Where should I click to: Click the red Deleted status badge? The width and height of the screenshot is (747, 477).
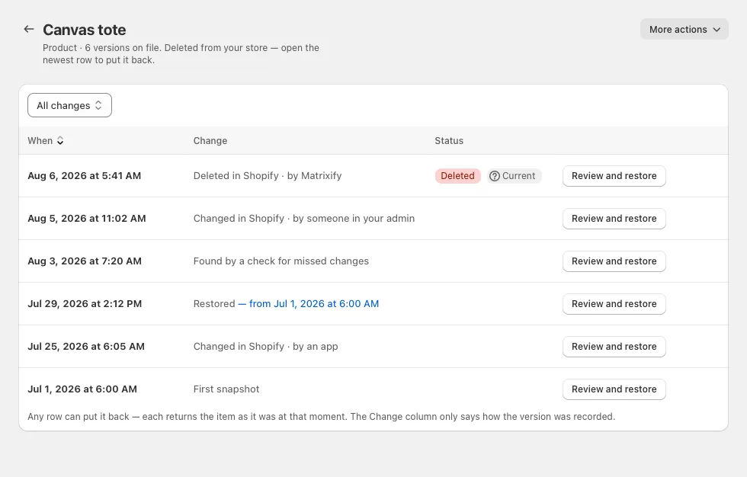pos(457,176)
